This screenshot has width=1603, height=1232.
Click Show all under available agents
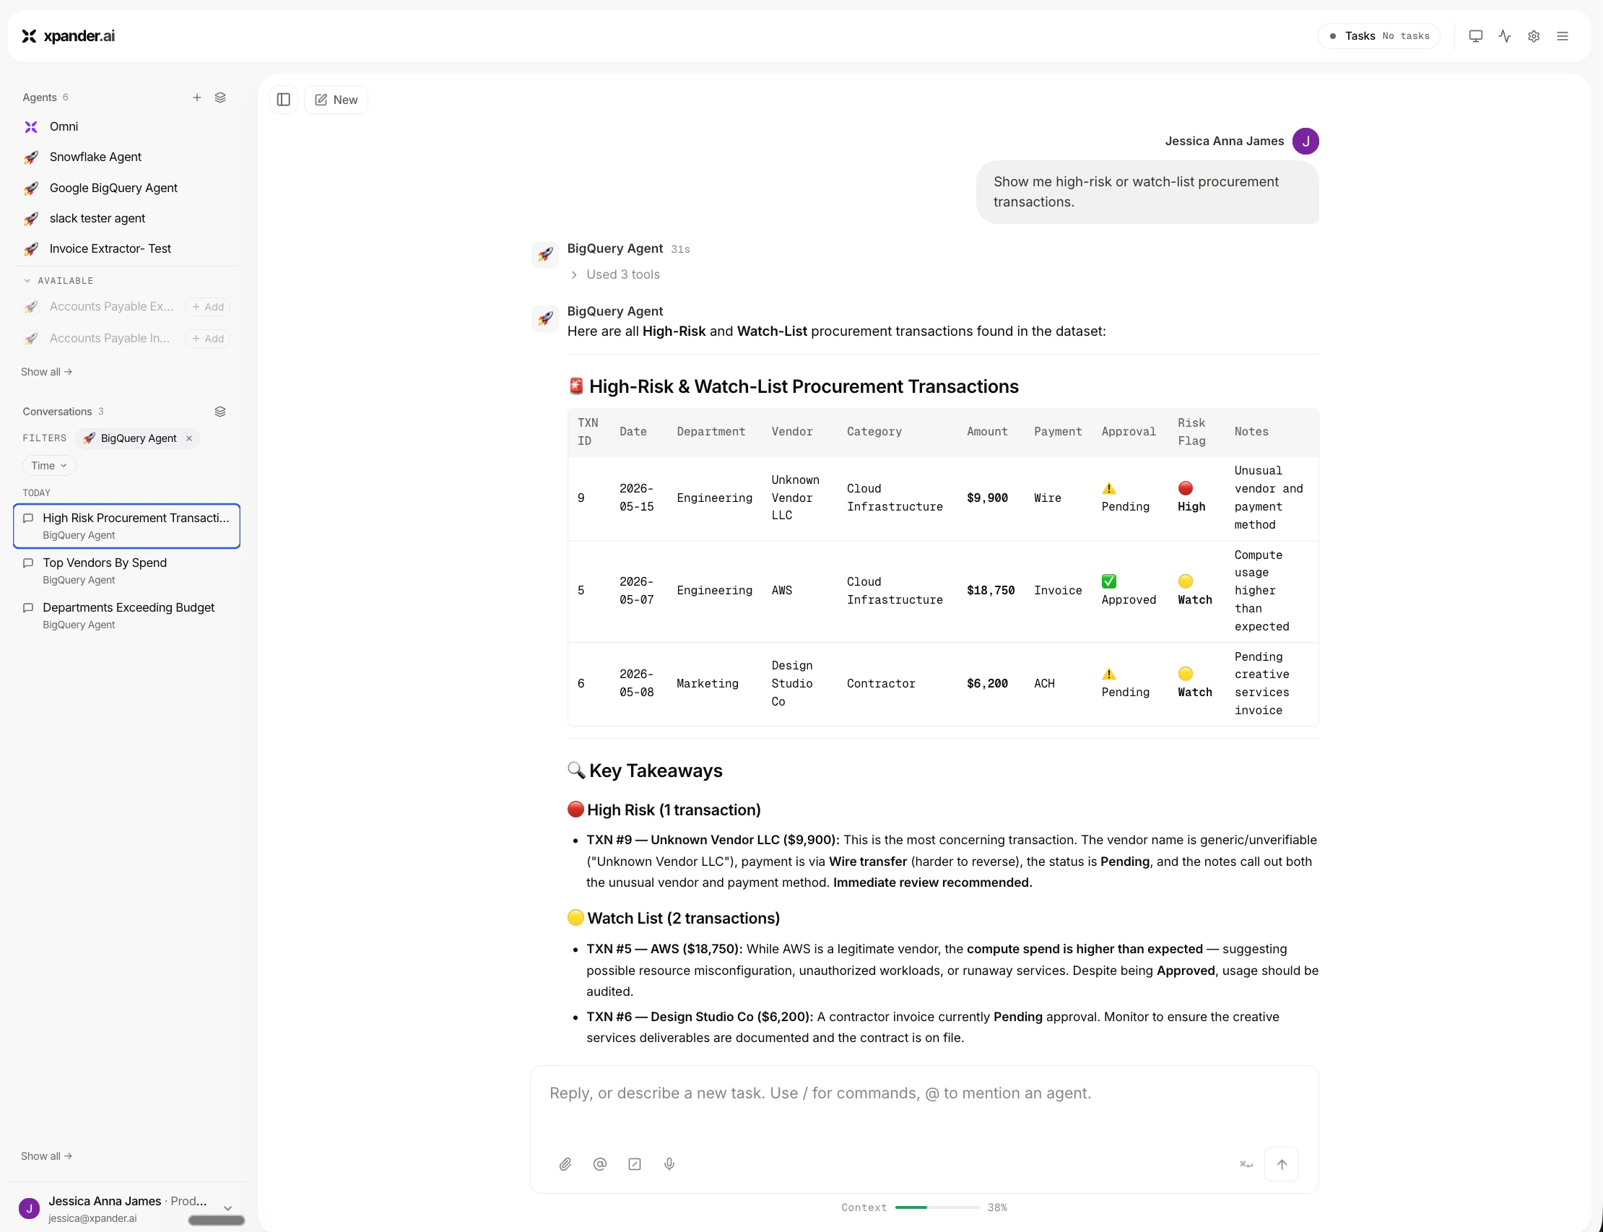pos(46,372)
